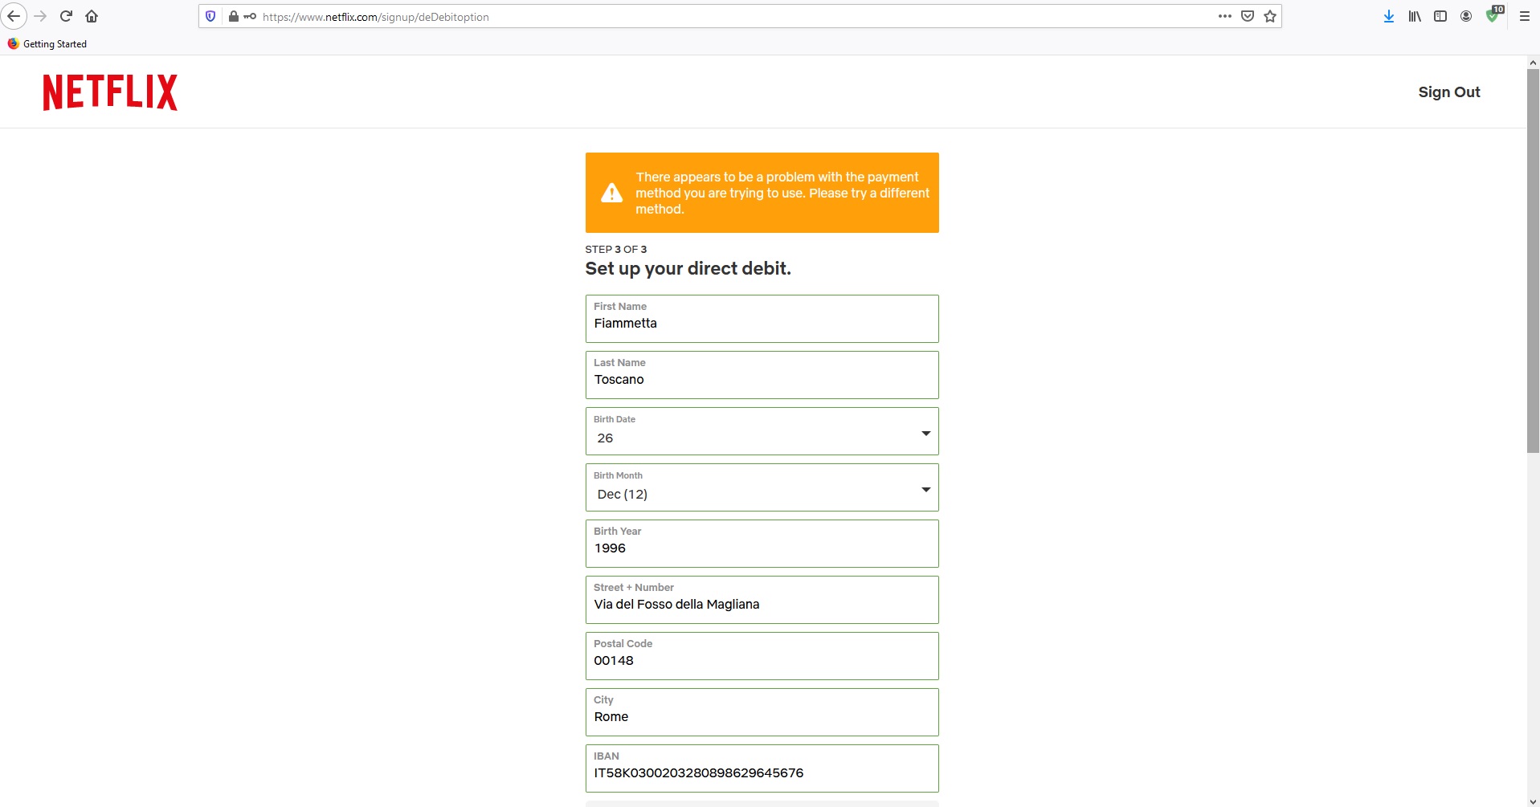Screen dimensions: 1540x807
Task: Click the browser back arrow button
Action: click(x=14, y=16)
